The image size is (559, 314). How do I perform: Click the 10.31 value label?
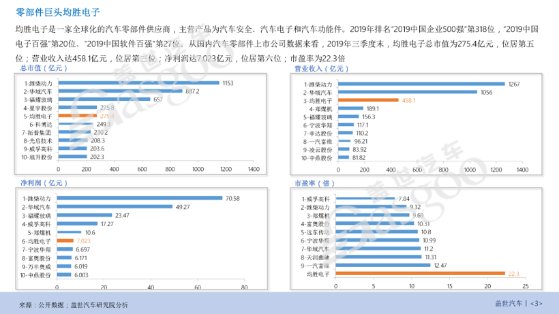[x=423, y=224]
